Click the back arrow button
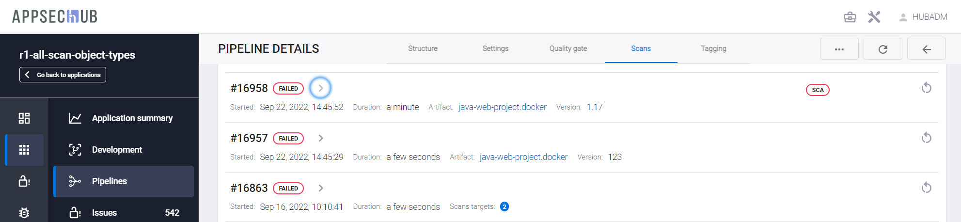This screenshot has height=222, width=961. pos(926,49)
